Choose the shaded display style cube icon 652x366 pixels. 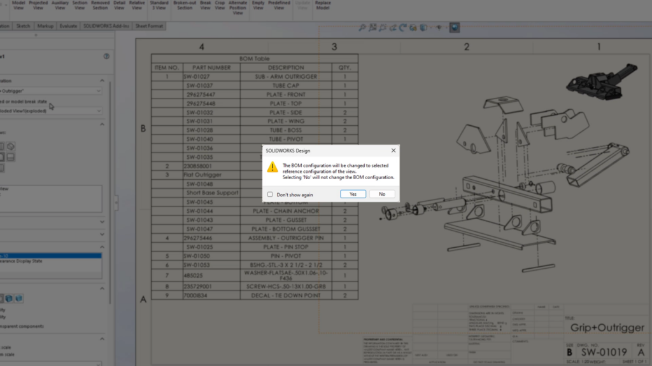18,299
